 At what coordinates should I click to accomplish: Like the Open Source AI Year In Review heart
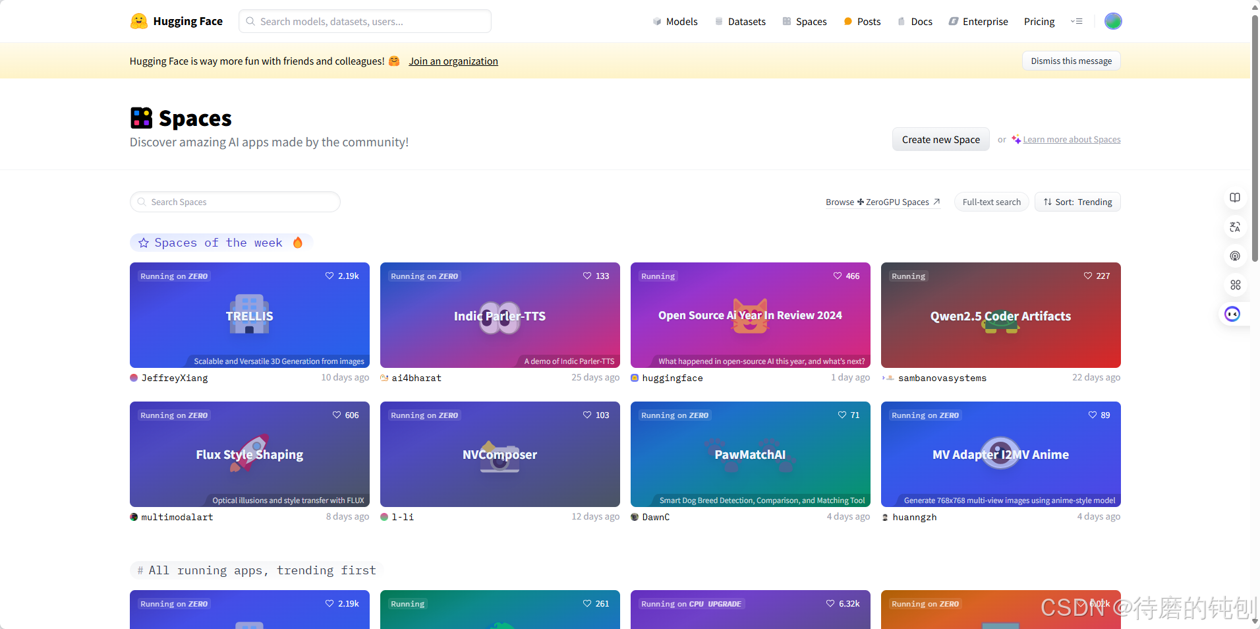click(838, 276)
